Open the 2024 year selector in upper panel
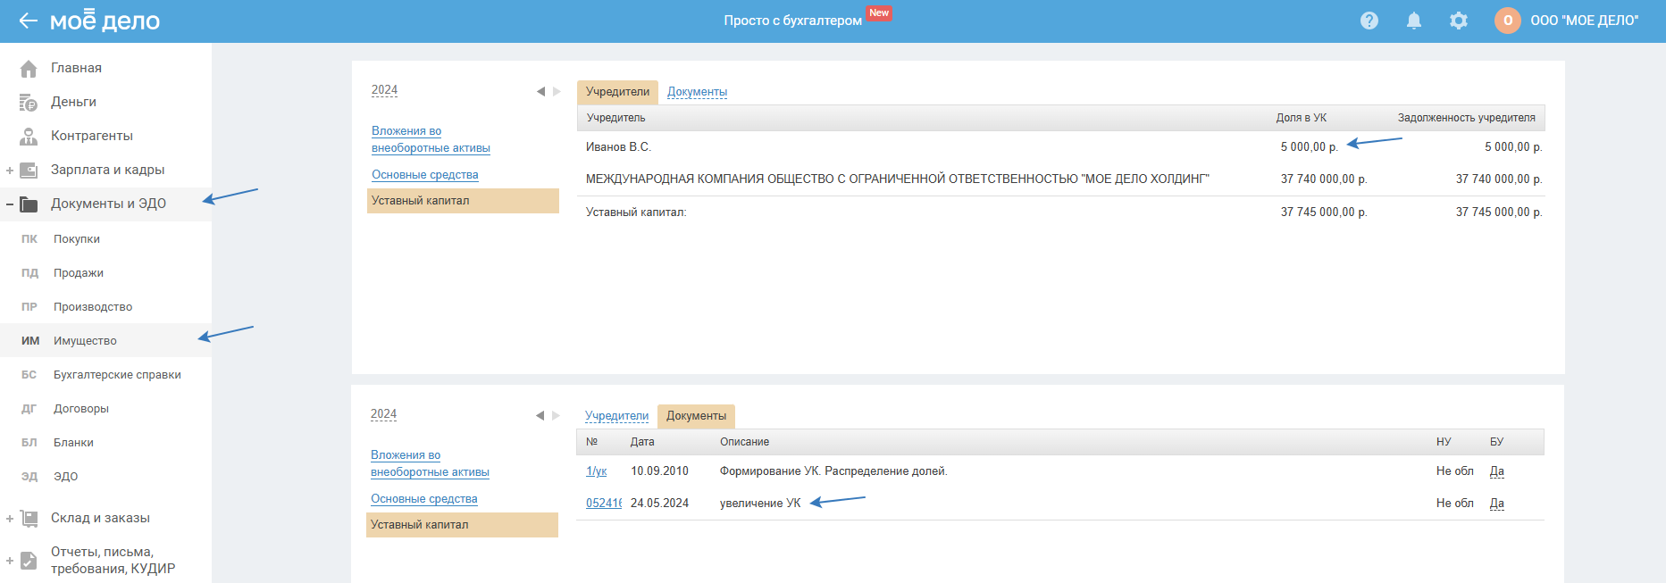The image size is (1666, 583). [384, 90]
